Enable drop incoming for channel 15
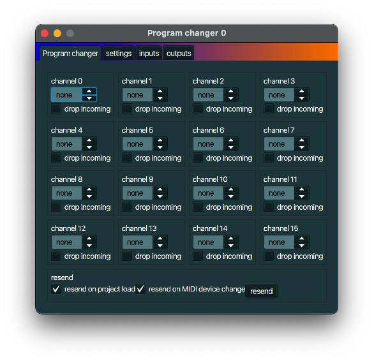The height and width of the screenshot is (361, 374). [269, 256]
